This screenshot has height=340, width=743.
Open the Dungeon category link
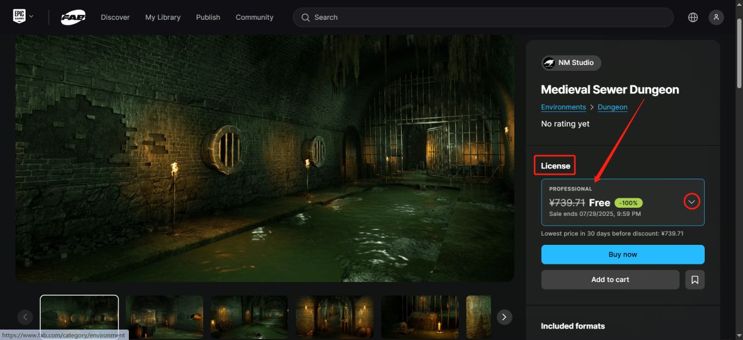point(612,107)
